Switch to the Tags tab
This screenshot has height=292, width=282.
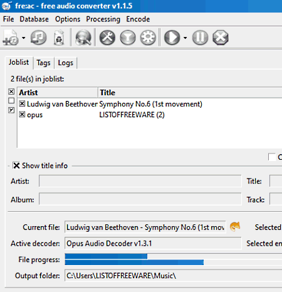[x=43, y=63]
